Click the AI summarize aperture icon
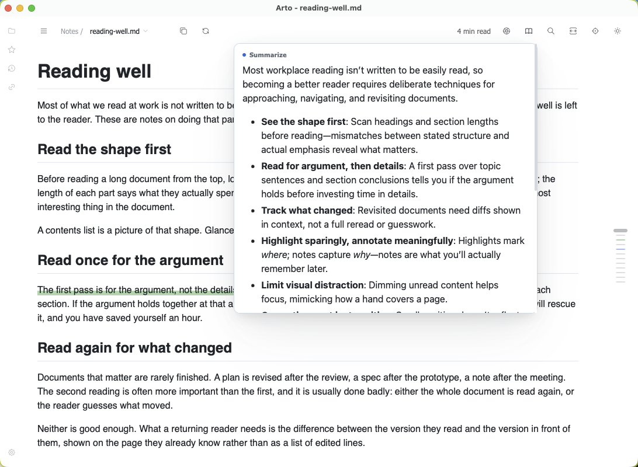Image resolution: width=638 pixels, height=467 pixels. (507, 31)
